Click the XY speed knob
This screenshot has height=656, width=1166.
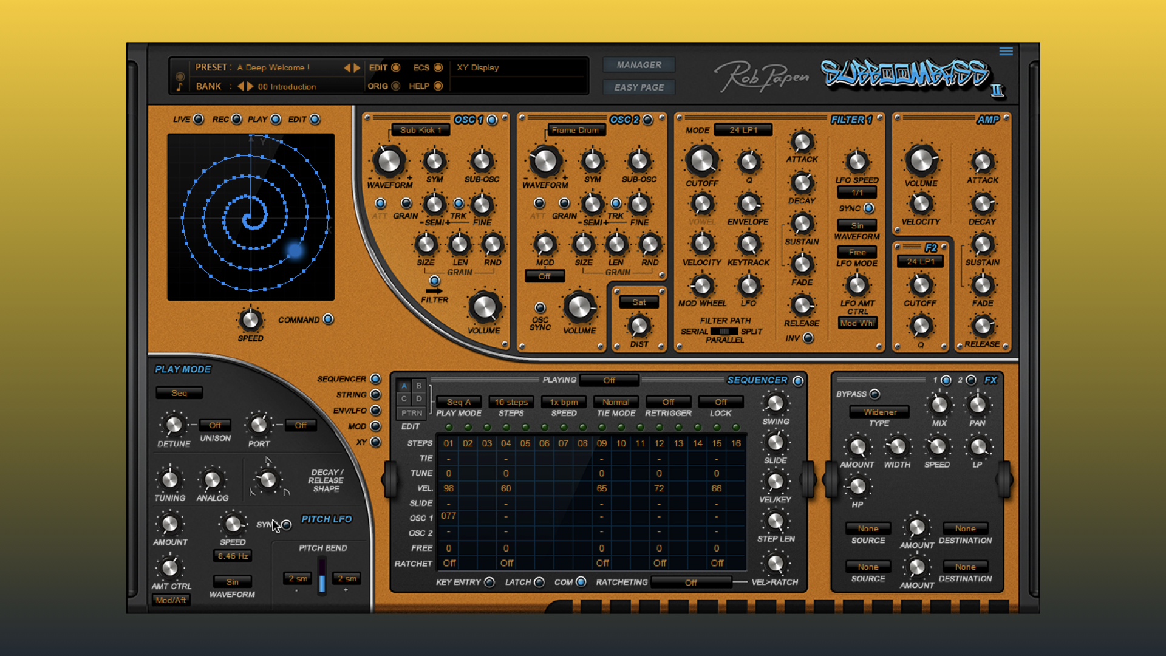coord(250,319)
